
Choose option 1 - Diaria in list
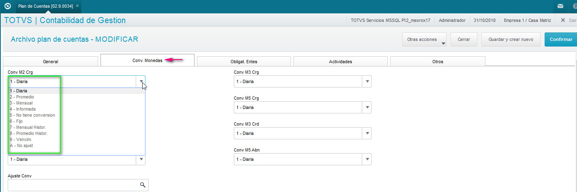(x=77, y=91)
